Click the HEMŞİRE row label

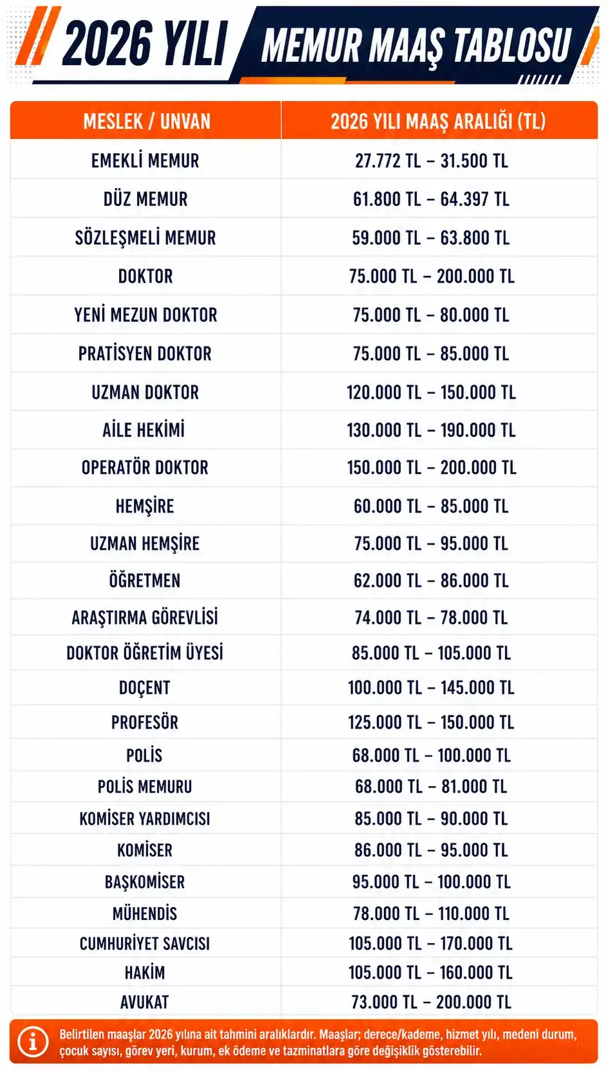pos(145,506)
